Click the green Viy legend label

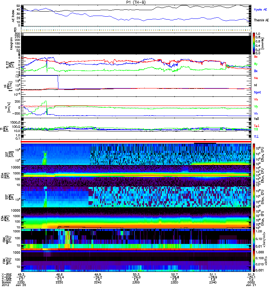pyautogui.click(x=256, y=107)
